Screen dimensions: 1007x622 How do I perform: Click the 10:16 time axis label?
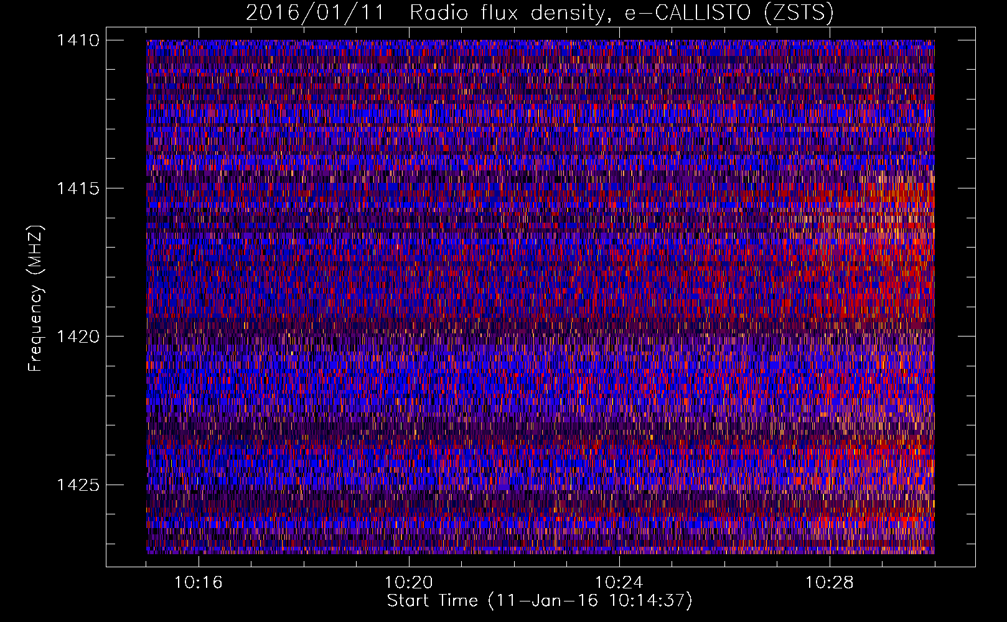coord(198,583)
